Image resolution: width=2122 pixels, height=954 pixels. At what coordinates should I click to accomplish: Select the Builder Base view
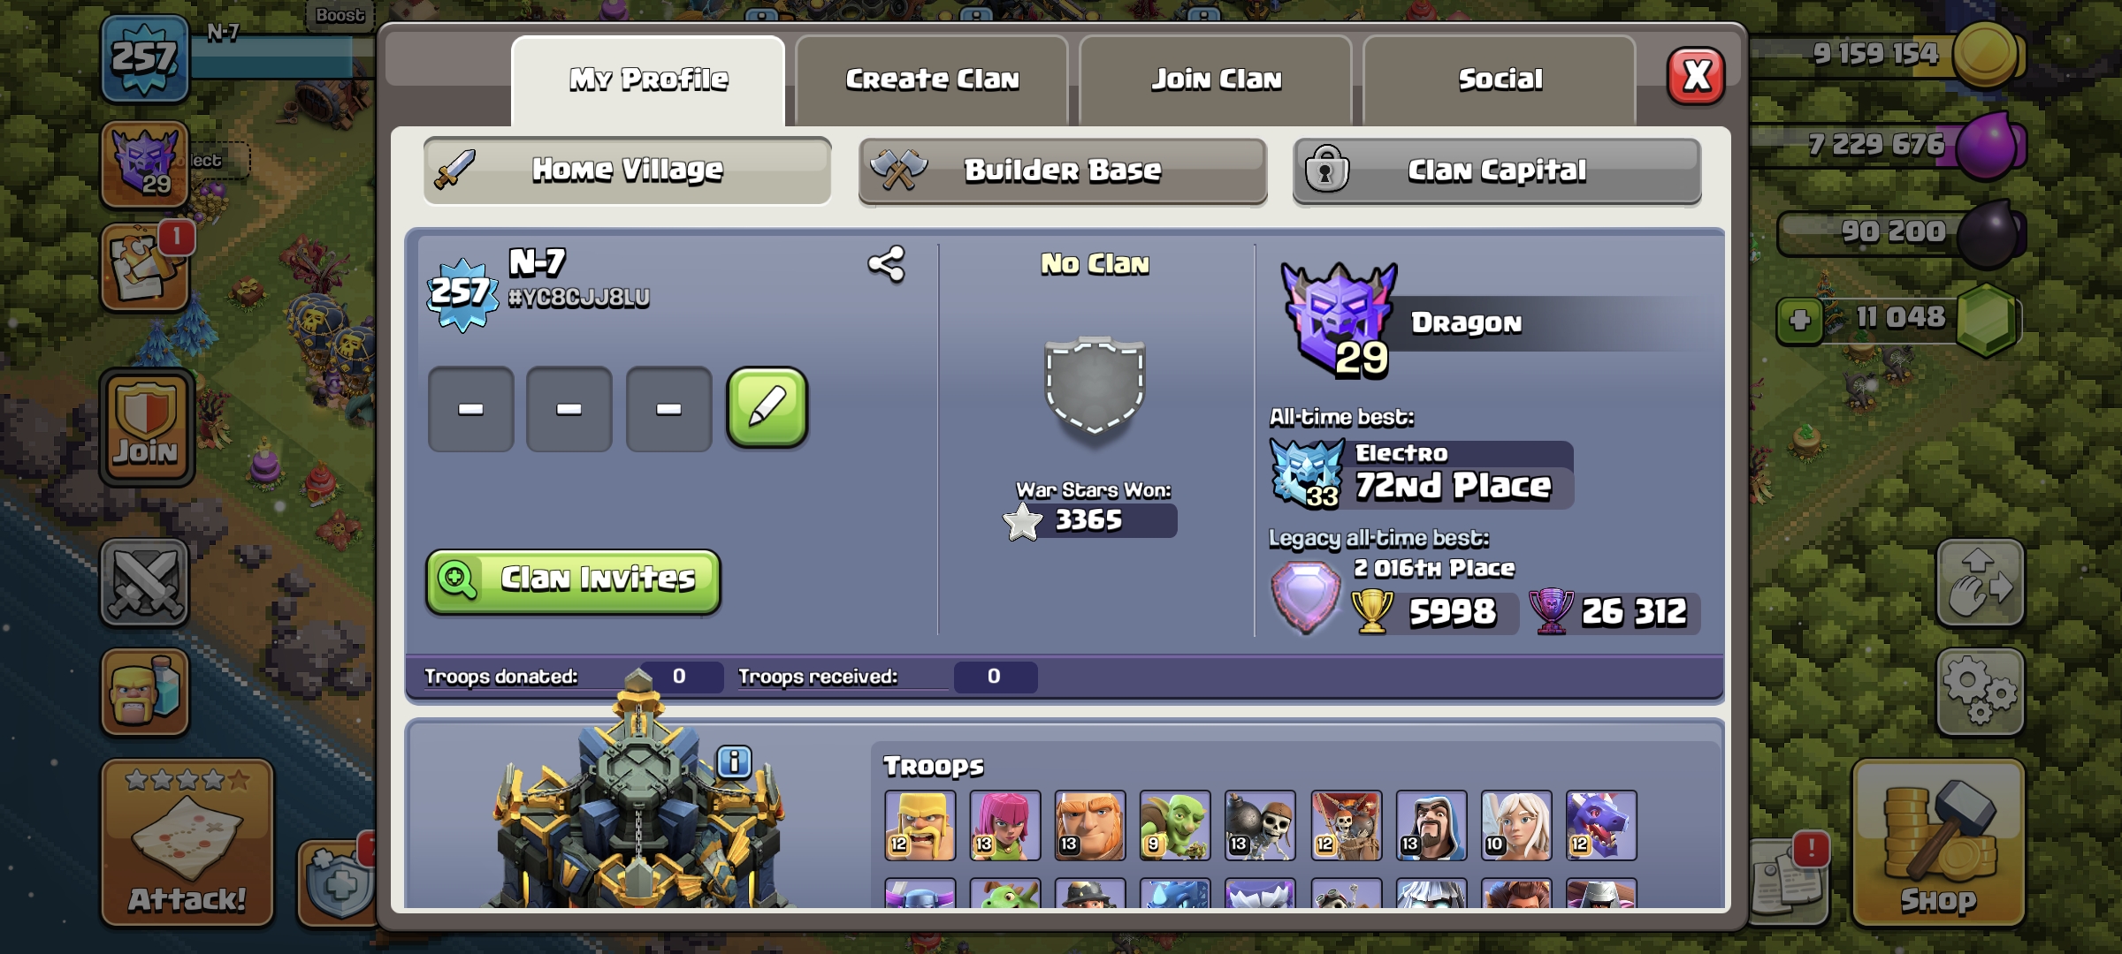point(1063,170)
